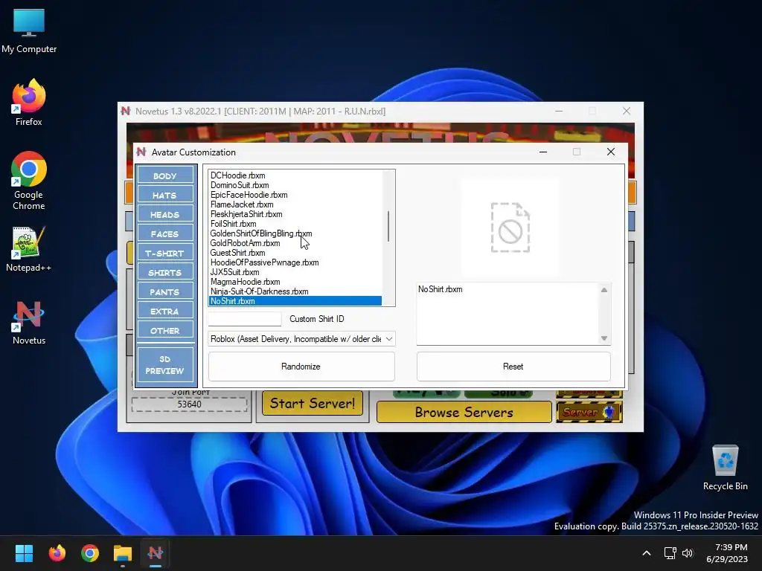Open the volume tray icon

pyautogui.click(x=688, y=553)
